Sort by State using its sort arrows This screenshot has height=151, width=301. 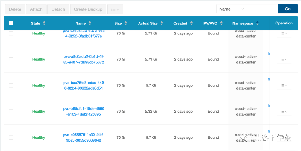pos(44,23)
